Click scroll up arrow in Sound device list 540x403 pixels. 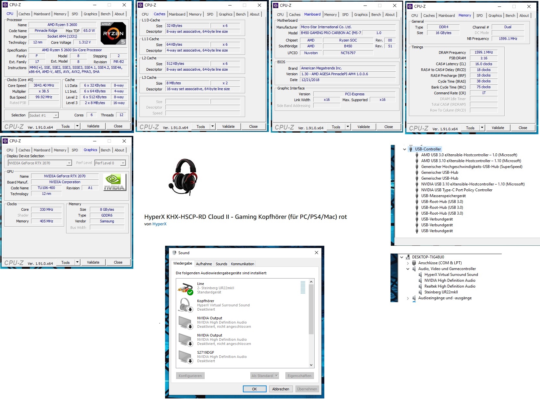coord(311,282)
